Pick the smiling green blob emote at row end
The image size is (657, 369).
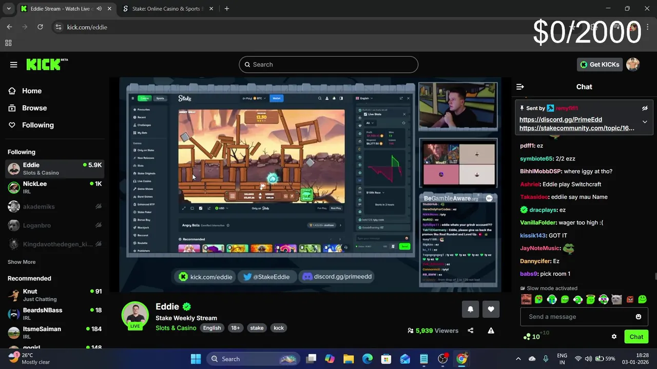pos(643,299)
